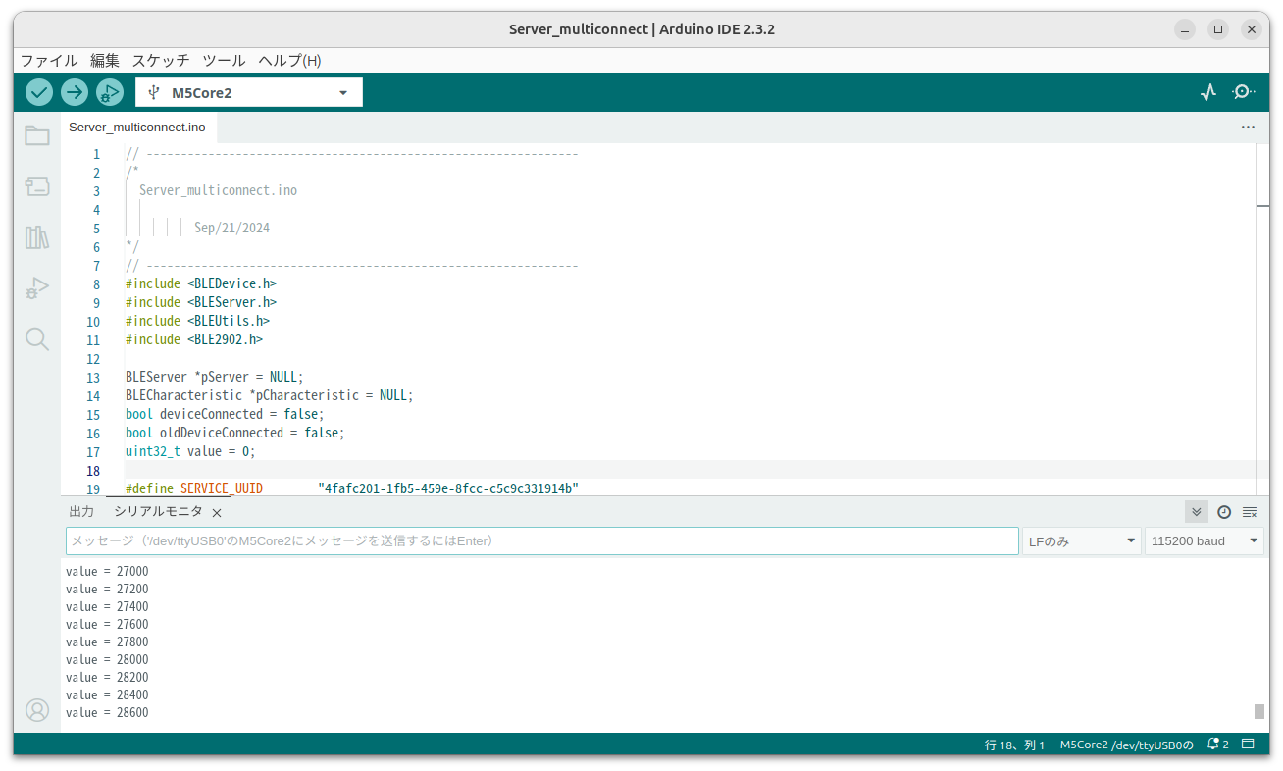Open the Serial Plotter icon

(1208, 92)
